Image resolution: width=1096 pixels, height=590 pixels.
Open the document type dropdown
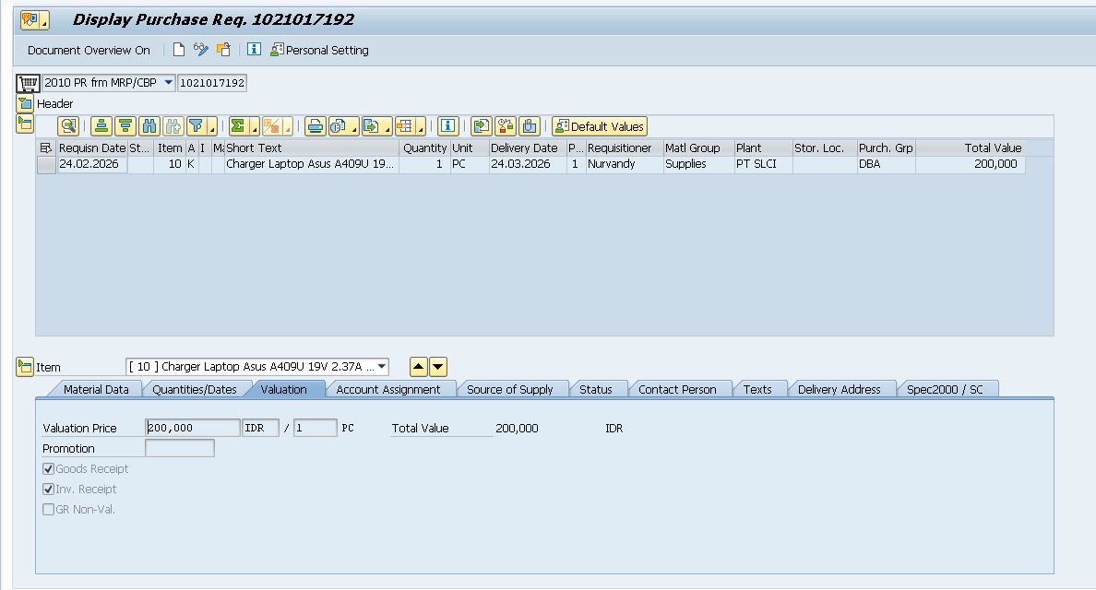[168, 83]
